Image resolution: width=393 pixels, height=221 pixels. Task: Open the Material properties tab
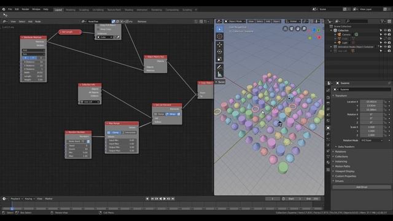(328, 162)
